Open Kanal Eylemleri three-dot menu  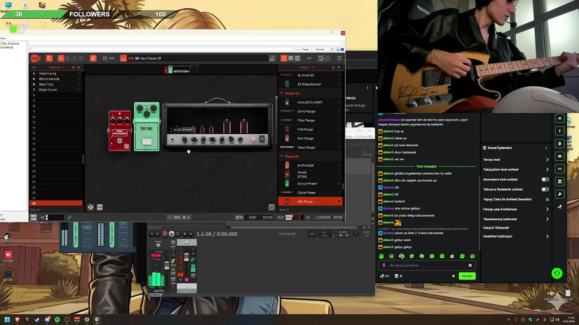(x=546, y=148)
